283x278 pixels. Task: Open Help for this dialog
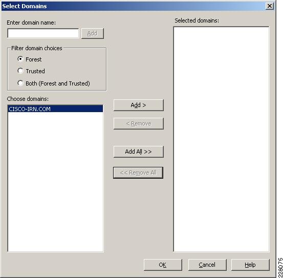[x=250, y=265]
